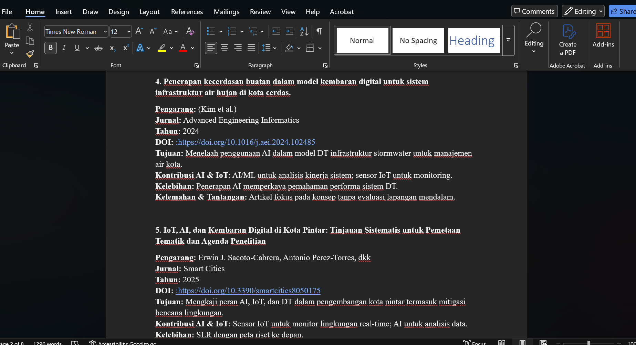Open the font size dropdown
This screenshot has height=345, width=636.
[x=129, y=32]
